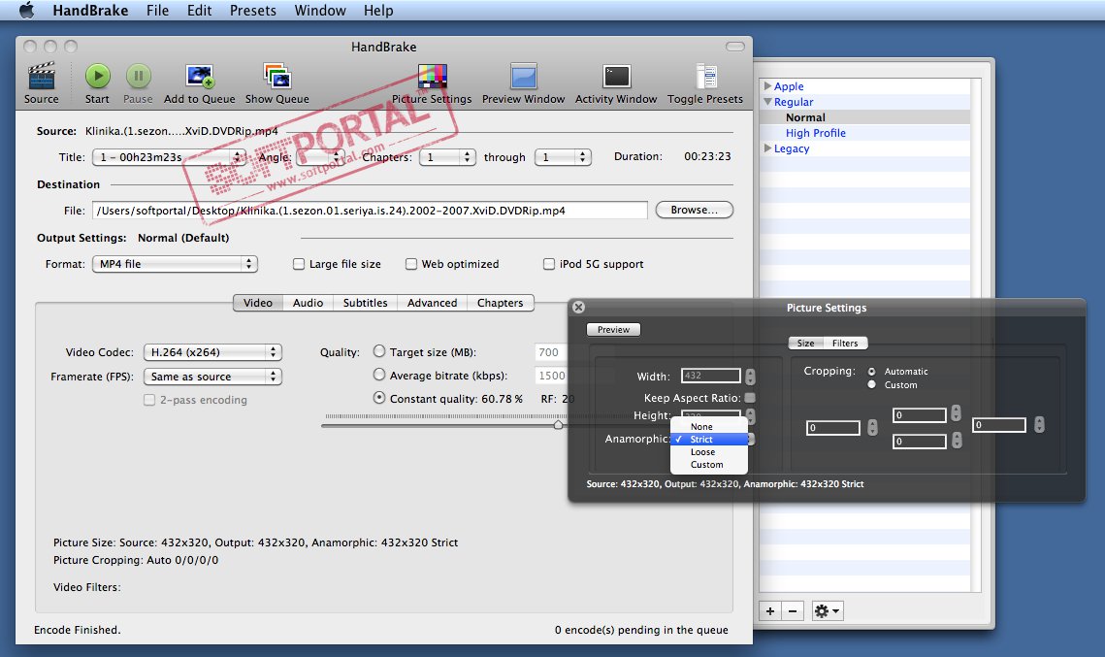The height and width of the screenshot is (657, 1105).
Task: Expand the Apple presets group
Action: pos(767,86)
